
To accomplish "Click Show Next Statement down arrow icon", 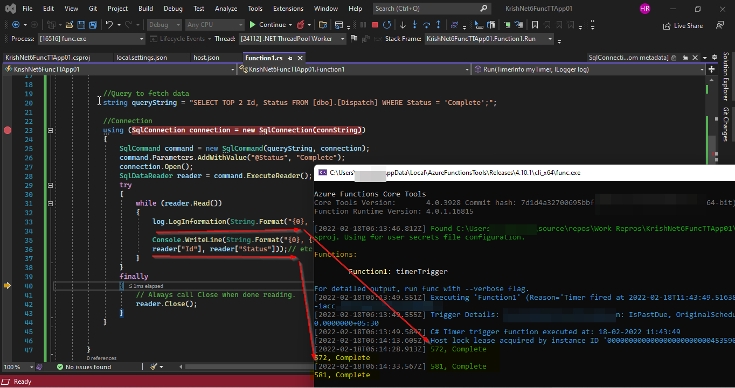I will (x=403, y=25).
